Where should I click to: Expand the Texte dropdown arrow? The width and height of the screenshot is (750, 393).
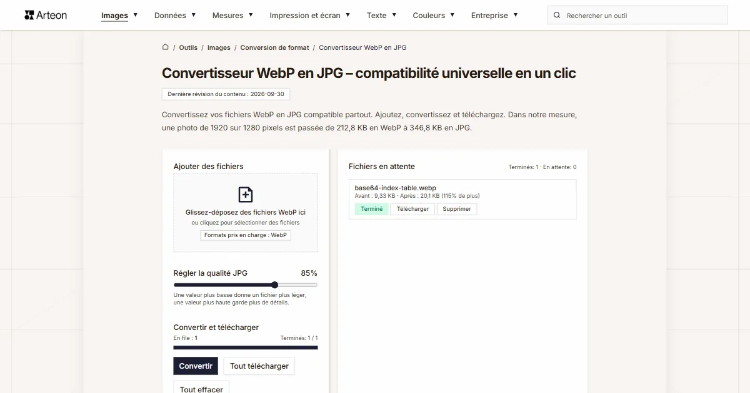click(x=394, y=15)
